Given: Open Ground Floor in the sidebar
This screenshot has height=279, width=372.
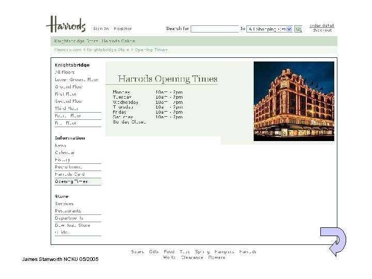Looking at the screenshot, I should [x=69, y=87].
